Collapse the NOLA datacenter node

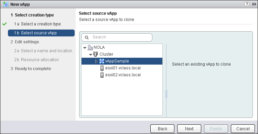(85, 48)
